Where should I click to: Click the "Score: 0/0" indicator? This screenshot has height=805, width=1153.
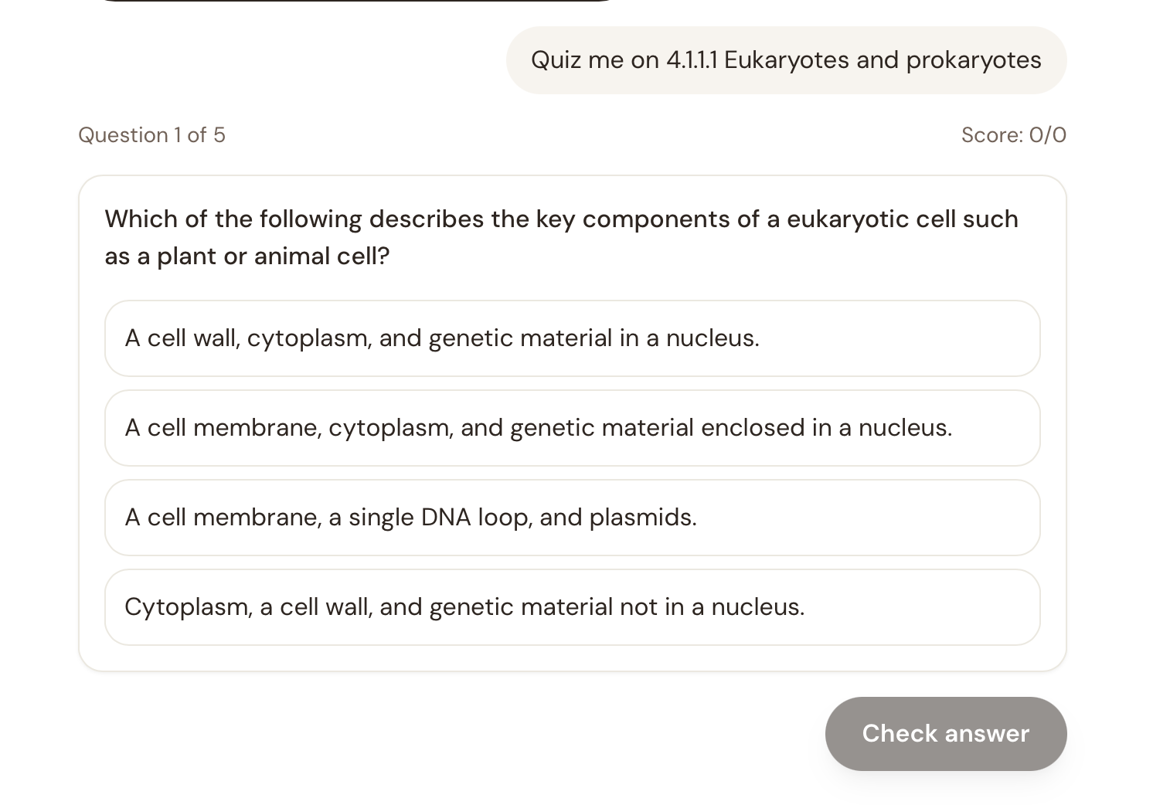[x=1013, y=135]
